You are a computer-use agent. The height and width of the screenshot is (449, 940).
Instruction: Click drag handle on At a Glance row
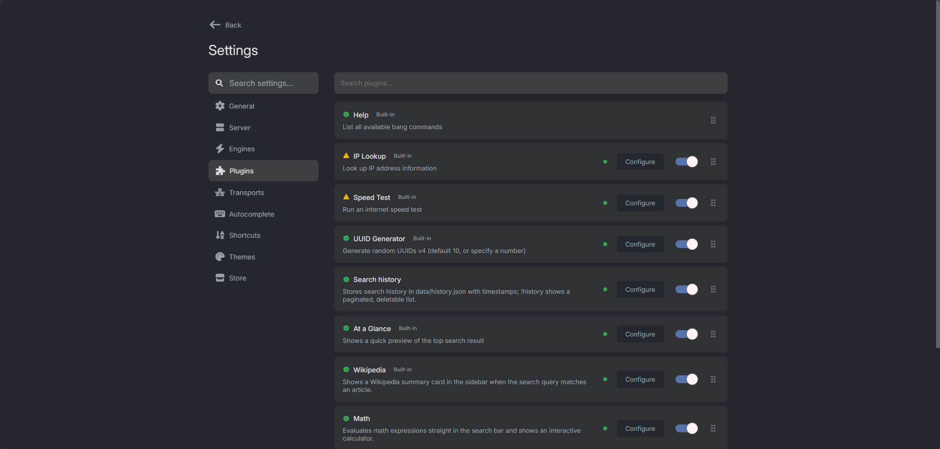713,334
